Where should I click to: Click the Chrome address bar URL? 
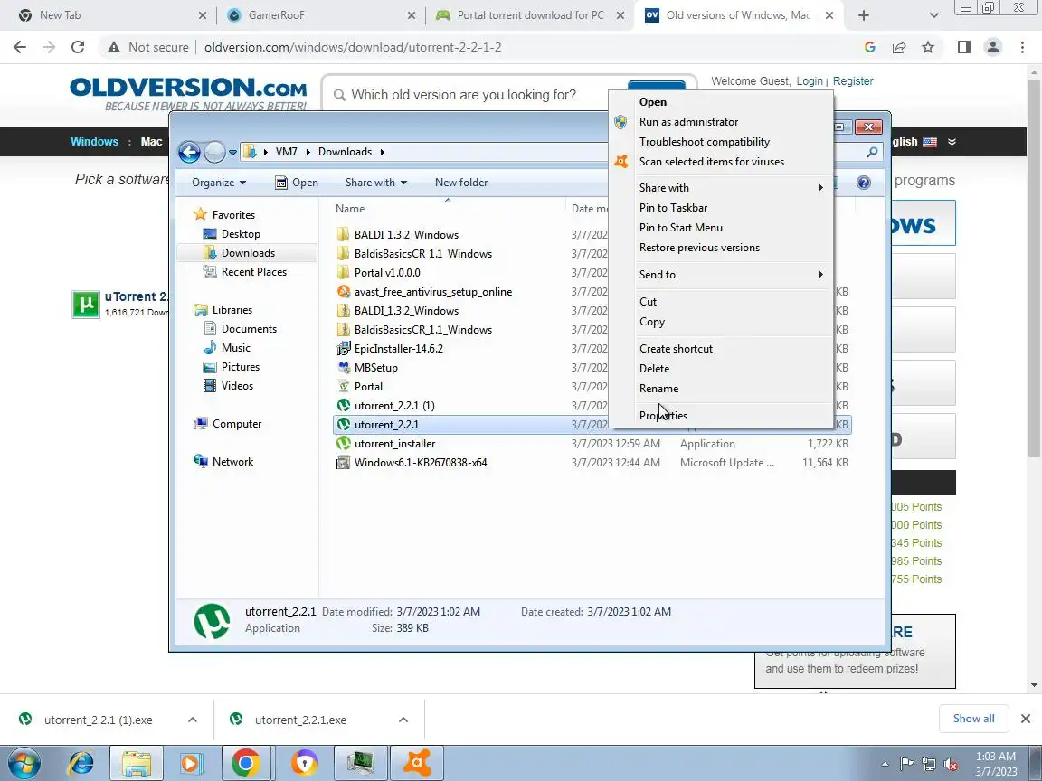(353, 47)
